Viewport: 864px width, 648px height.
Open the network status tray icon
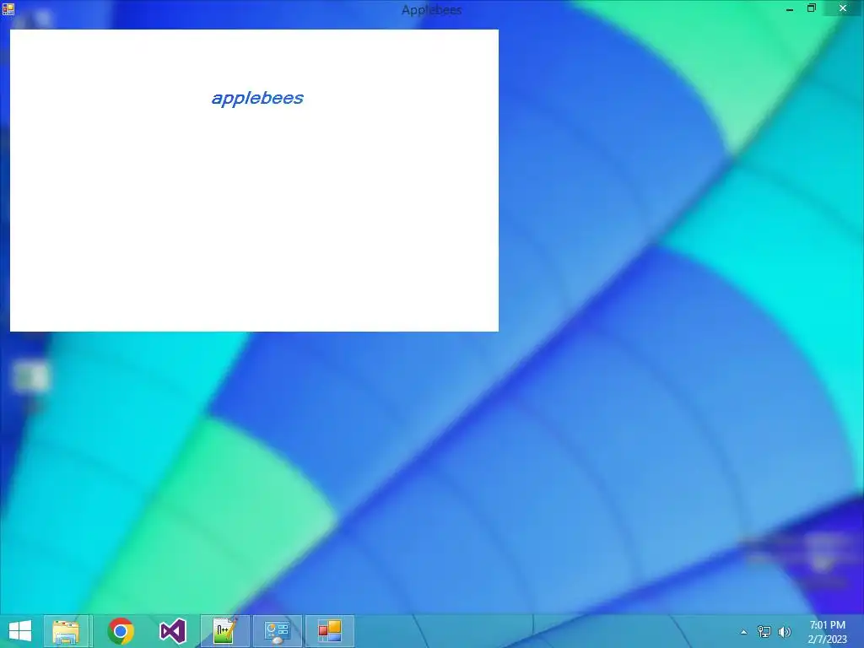(x=764, y=632)
